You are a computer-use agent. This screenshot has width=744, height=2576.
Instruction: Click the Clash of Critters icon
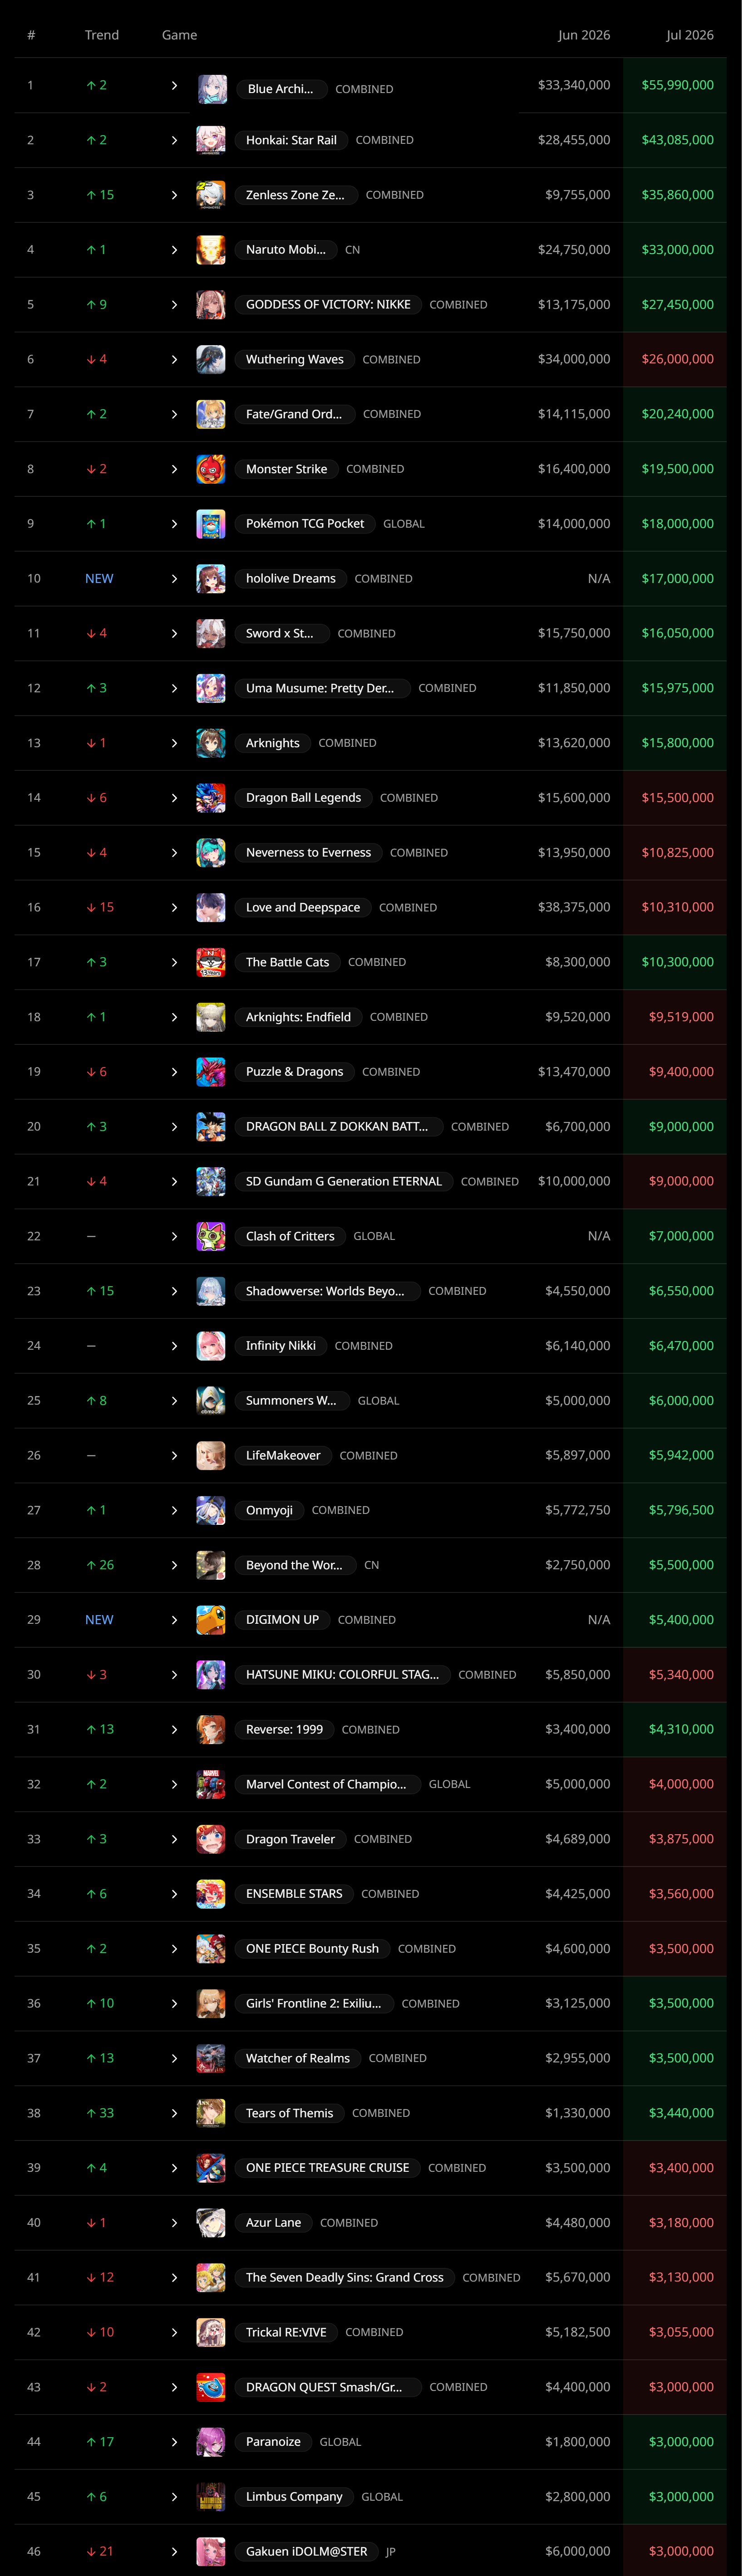coord(211,1236)
